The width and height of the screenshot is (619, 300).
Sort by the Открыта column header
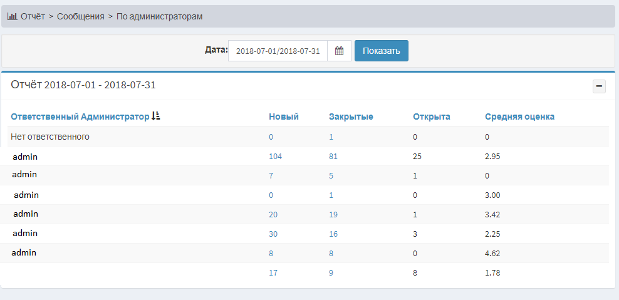(431, 116)
